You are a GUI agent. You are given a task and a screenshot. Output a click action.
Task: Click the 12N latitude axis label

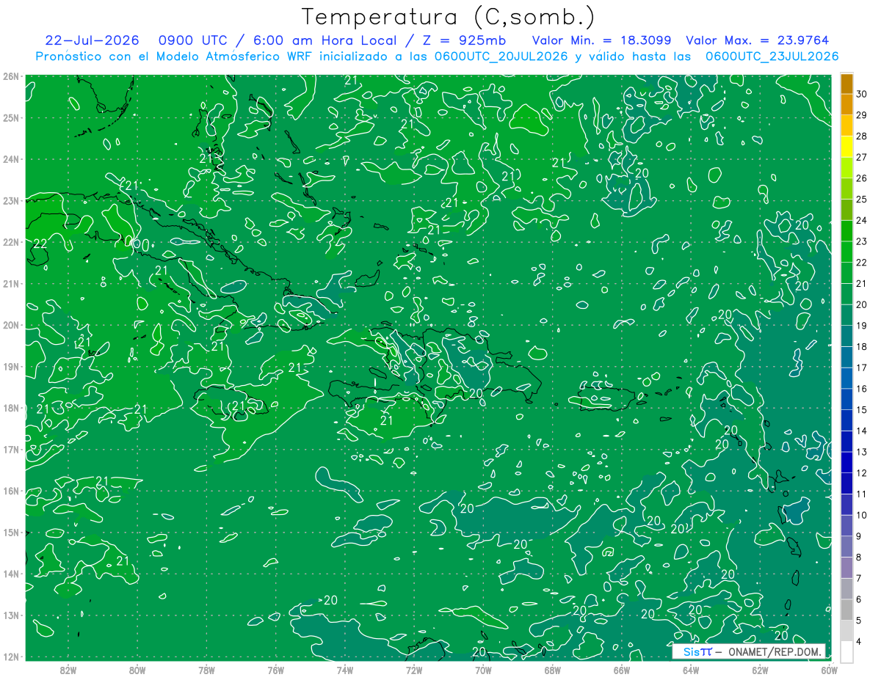point(10,657)
